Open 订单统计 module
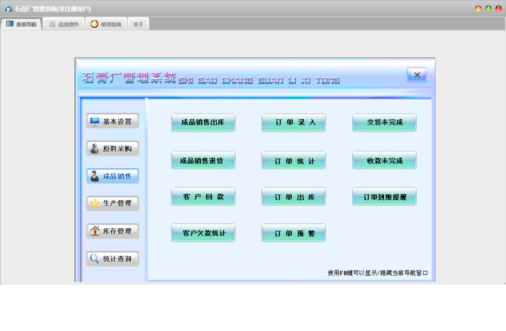Image resolution: width=506 pixels, height=331 pixels. [294, 160]
